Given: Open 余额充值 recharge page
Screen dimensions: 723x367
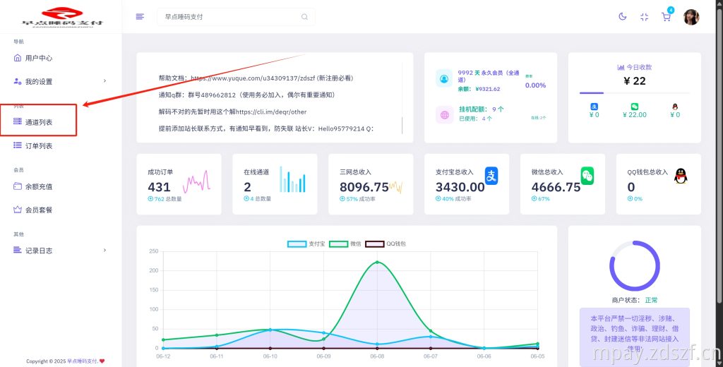Looking at the screenshot, I should 38,186.
